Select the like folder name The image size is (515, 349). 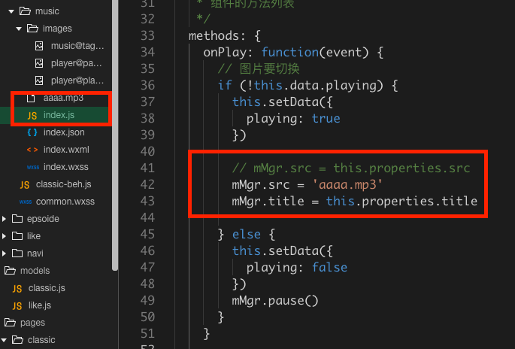[34, 236]
